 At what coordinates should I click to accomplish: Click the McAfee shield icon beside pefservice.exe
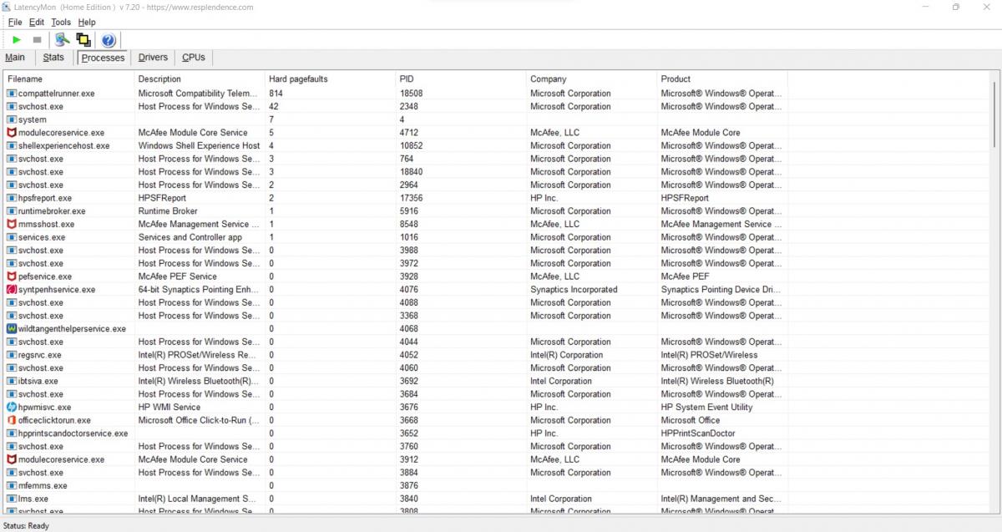pyautogui.click(x=12, y=276)
